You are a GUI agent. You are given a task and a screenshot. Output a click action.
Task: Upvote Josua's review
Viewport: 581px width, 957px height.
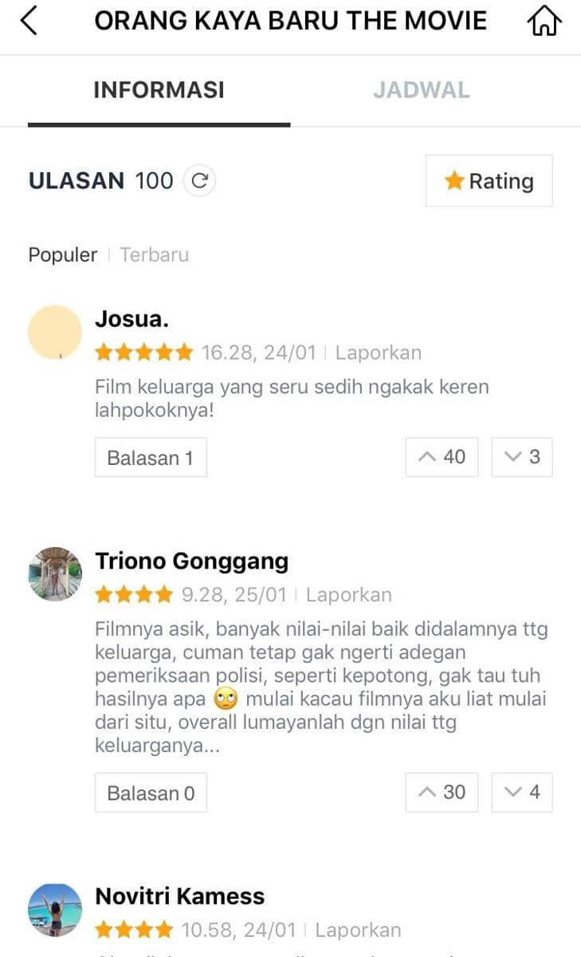click(x=442, y=457)
